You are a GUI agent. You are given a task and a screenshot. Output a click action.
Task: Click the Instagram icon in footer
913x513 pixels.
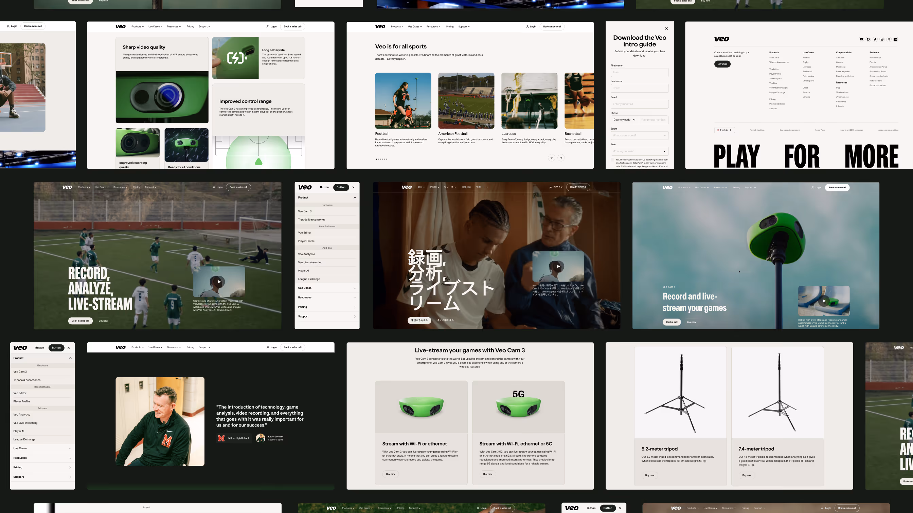(882, 39)
